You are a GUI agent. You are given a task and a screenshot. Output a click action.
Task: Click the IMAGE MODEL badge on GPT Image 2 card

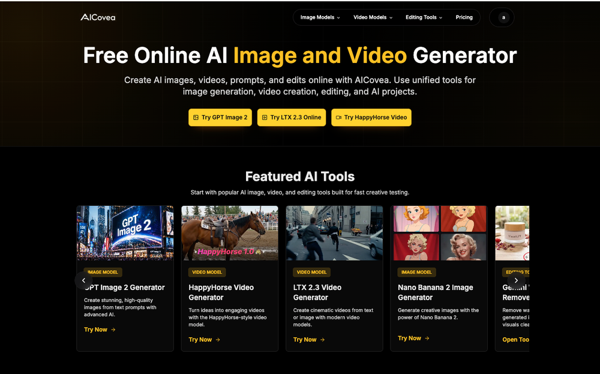103,272
